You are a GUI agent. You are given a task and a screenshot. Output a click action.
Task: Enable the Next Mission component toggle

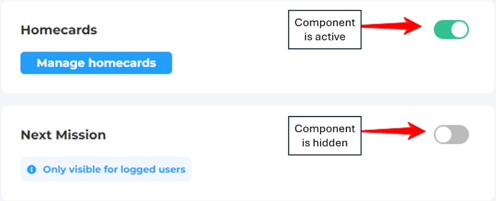point(451,134)
